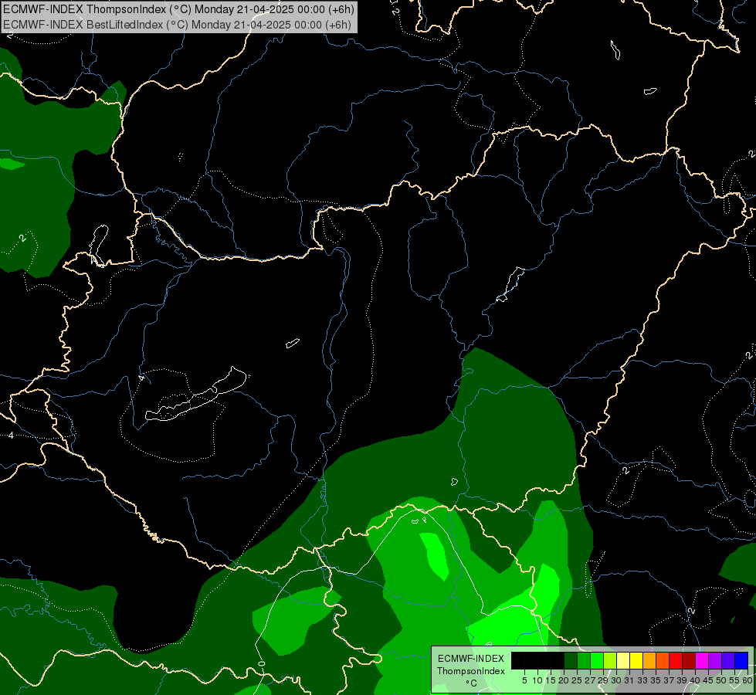
Task: Click the ECMWF-INDEX label in the legend
Action: pos(471,659)
